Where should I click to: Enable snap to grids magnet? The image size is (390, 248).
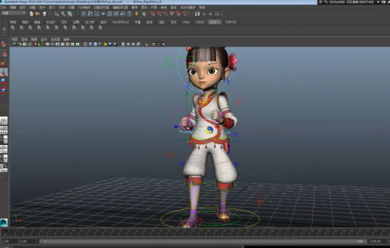[x=153, y=14]
